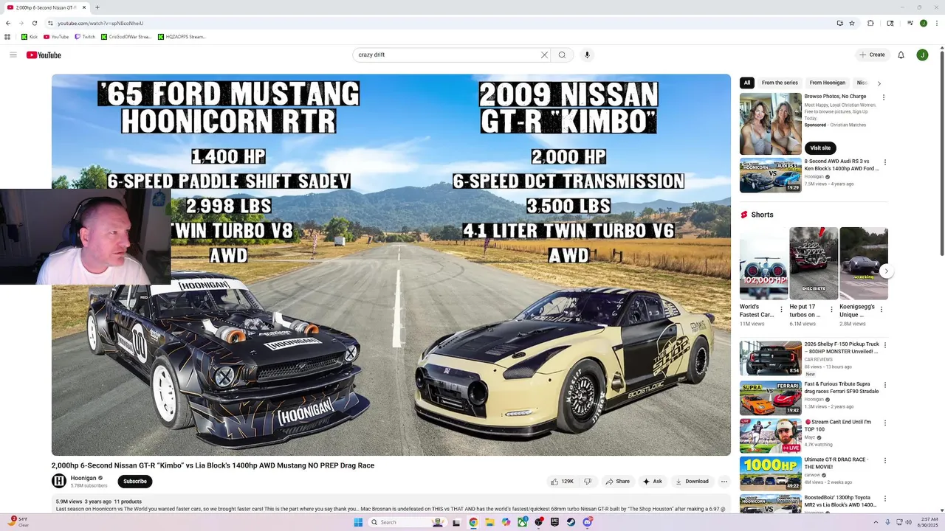The image size is (945, 531).
Task: Open the HQZAOFPS Stream bookmark
Action: (x=182, y=36)
